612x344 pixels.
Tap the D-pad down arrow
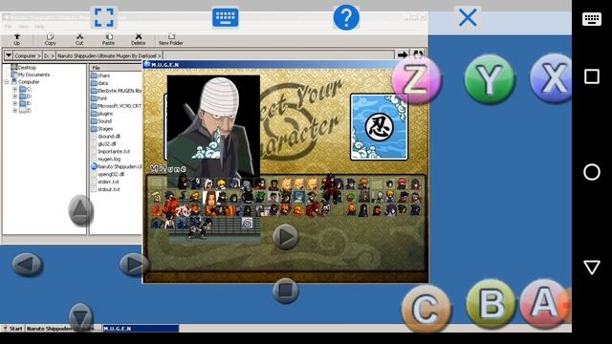pyautogui.click(x=80, y=316)
